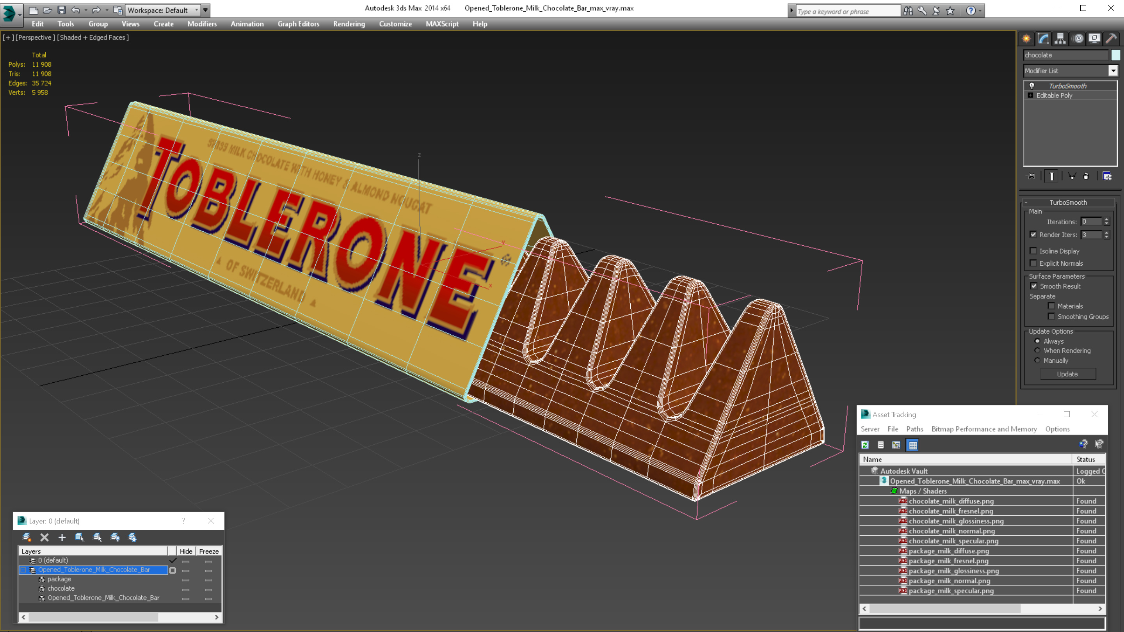This screenshot has height=632, width=1124.
Task: Enable the Explicit Normals checkbox
Action: click(x=1033, y=263)
